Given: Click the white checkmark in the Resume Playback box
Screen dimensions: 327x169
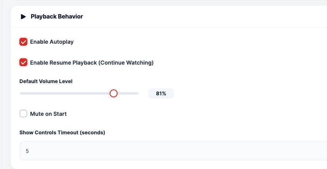Looking at the screenshot, I should click(x=23, y=63).
